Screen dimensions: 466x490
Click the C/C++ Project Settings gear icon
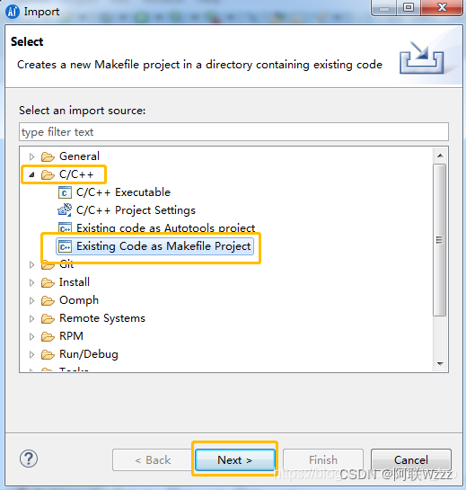(x=65, y=210)
